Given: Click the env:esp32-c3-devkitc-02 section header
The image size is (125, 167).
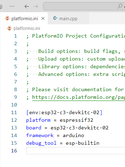Looking at the screenshot, I should (x=64, y=112).
